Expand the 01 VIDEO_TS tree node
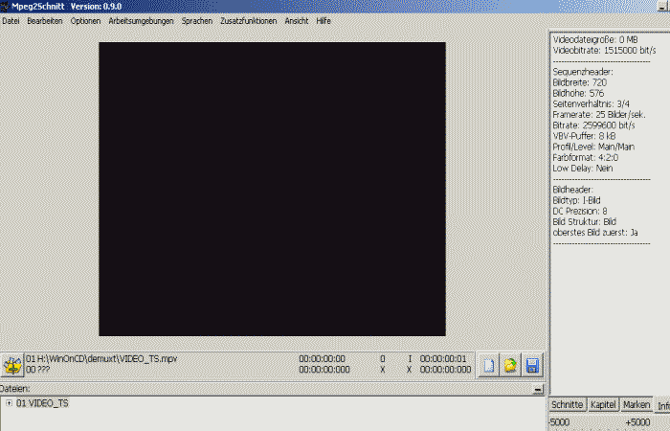Screen dimensions: 670x431 coord(9,403)
